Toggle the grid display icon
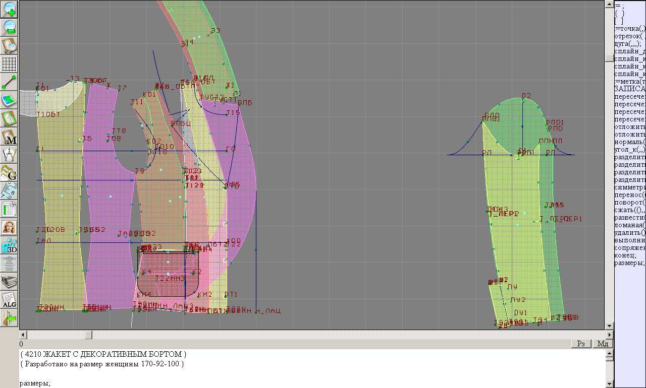The width and height of the screenshot is (646, 388). click(x=10, y=64)
